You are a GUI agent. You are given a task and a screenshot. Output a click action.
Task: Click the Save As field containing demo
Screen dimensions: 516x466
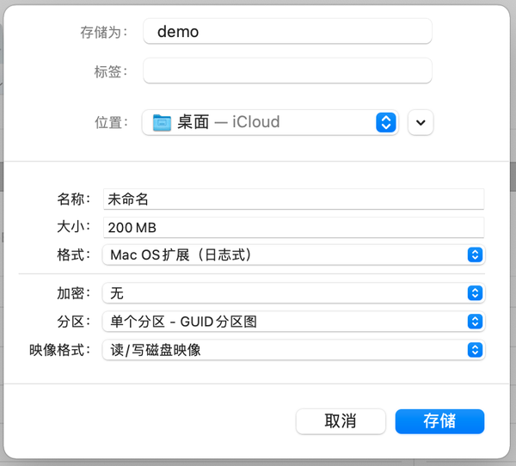pyautogui.click(x=287, y=31)
